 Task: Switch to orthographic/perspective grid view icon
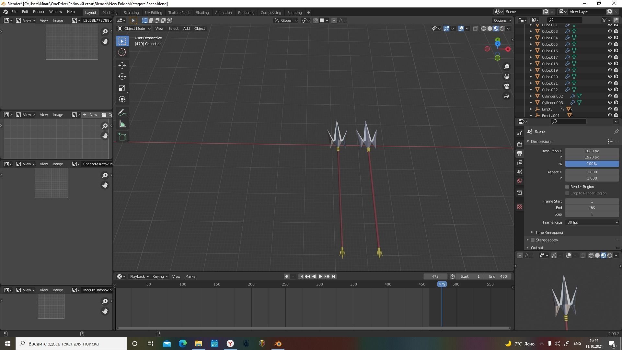tap(507, 96)
